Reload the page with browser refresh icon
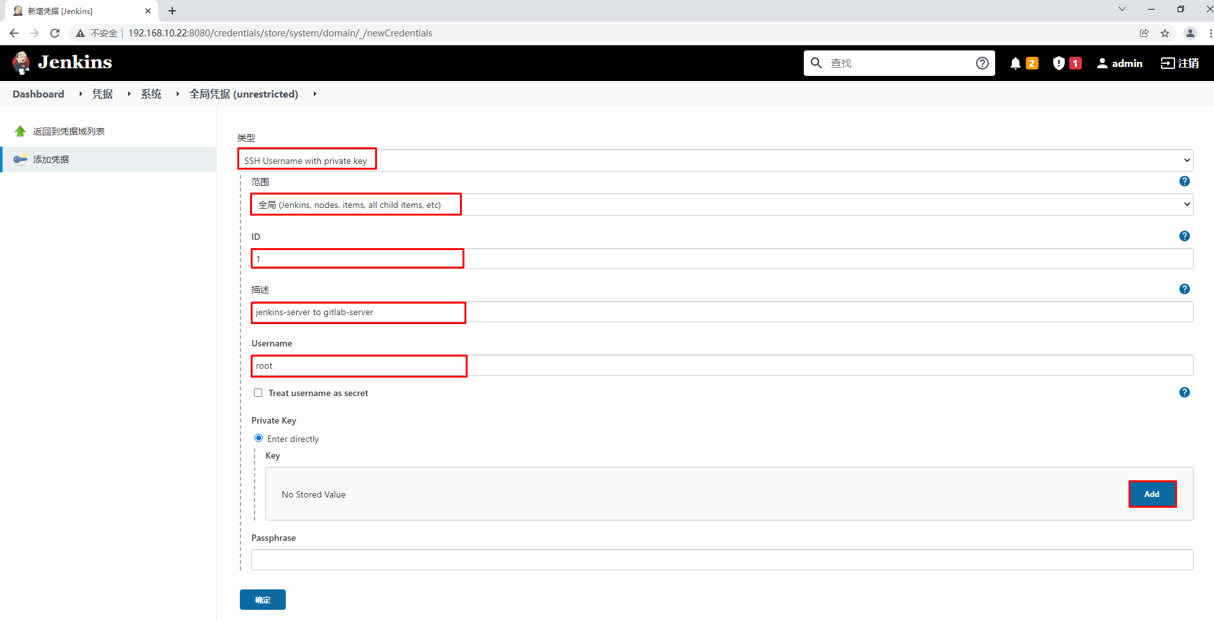This screenshot has width=1214, height=620. coord(55,33)
